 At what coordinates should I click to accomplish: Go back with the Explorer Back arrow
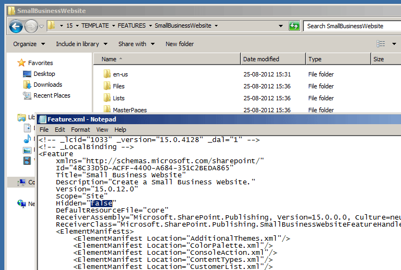[16, 26]
